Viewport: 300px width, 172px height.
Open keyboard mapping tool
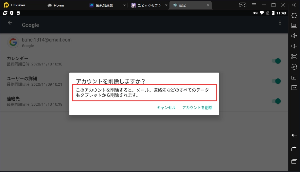coord(294,25)
